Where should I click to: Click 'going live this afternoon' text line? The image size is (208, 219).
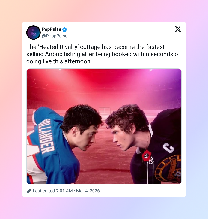59,61
